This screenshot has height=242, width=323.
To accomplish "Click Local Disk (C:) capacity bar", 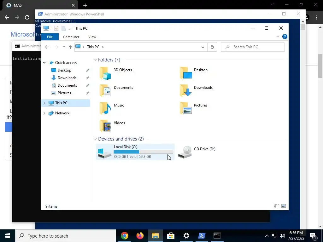I will pos(144,152).
